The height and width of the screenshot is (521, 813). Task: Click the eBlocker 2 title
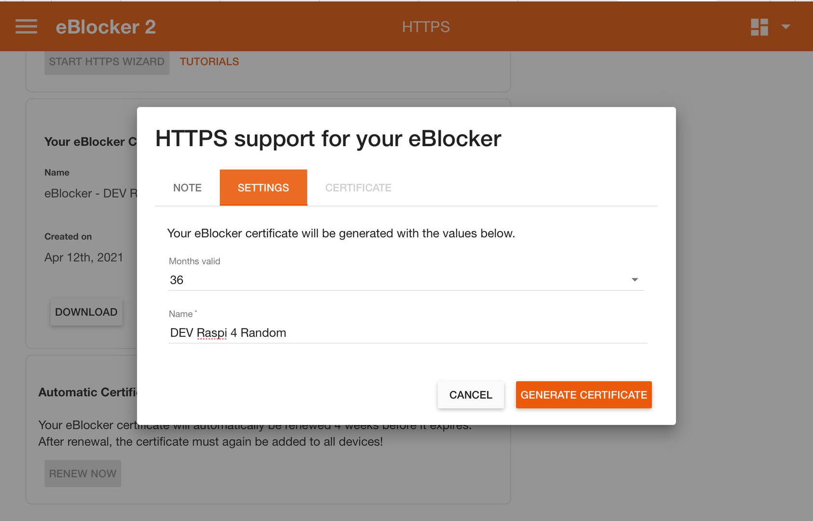106,27
